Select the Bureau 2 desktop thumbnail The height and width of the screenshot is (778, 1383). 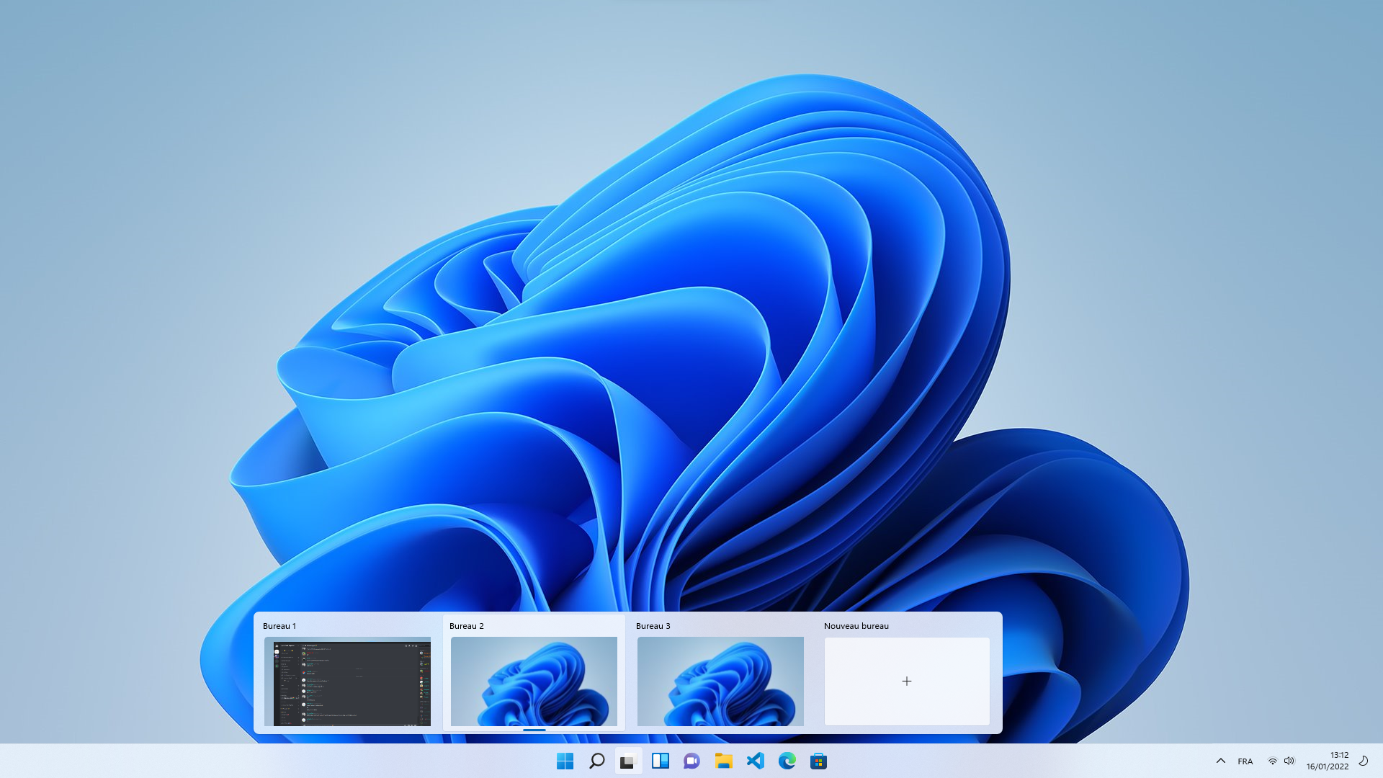tap(534, 681)
